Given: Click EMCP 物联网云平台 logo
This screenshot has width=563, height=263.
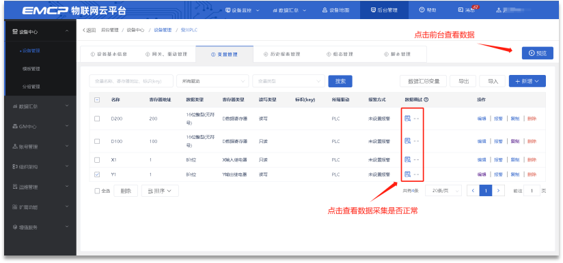Looking at the screenshot, I should tap(74, 10).
